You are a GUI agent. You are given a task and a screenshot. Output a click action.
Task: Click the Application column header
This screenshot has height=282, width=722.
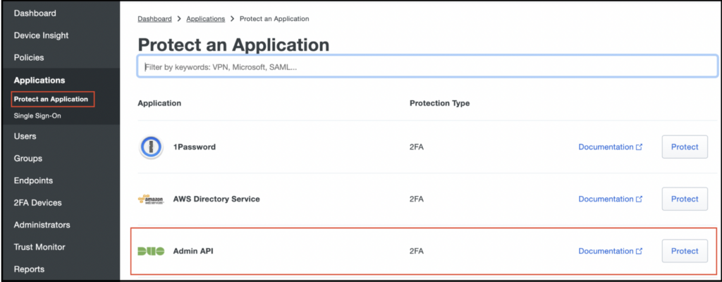[159, 103]
